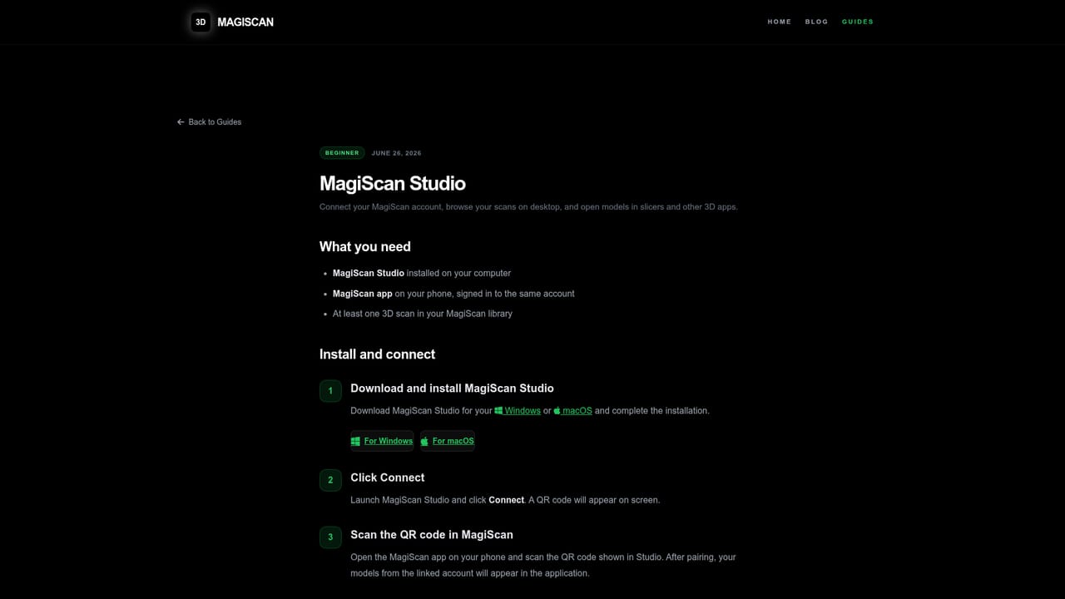
Task: Click the At least one 3D scan text
Action: 423,314
